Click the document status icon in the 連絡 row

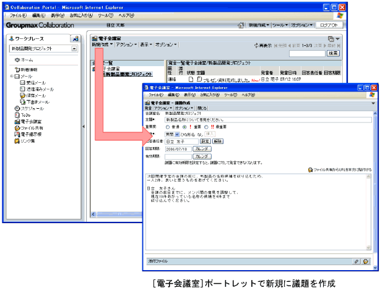point(191,79)
